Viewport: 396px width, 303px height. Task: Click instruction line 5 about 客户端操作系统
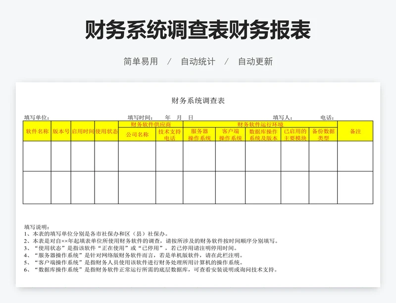134,262
